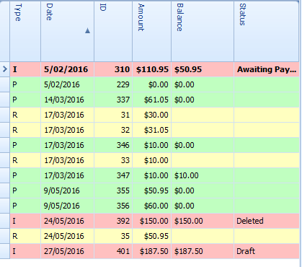Select the 9/05/2016 date of payment 356

[x=67, y=206]
